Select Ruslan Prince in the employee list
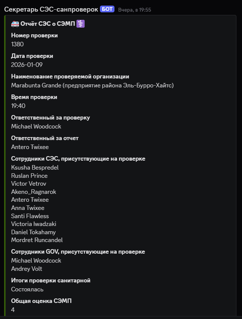The image size is (242, 319). coord(29,176)
